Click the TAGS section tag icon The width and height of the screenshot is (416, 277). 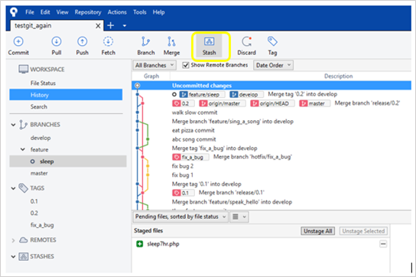24,188
